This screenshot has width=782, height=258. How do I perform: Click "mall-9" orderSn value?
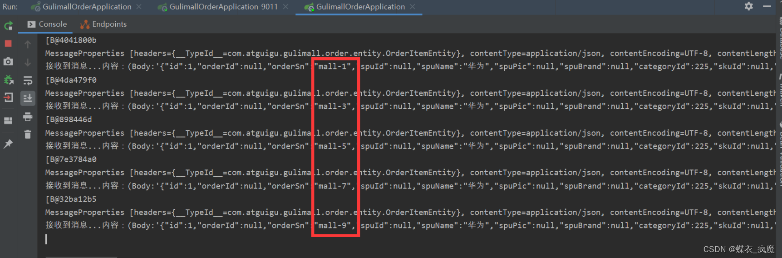[333, 225]
